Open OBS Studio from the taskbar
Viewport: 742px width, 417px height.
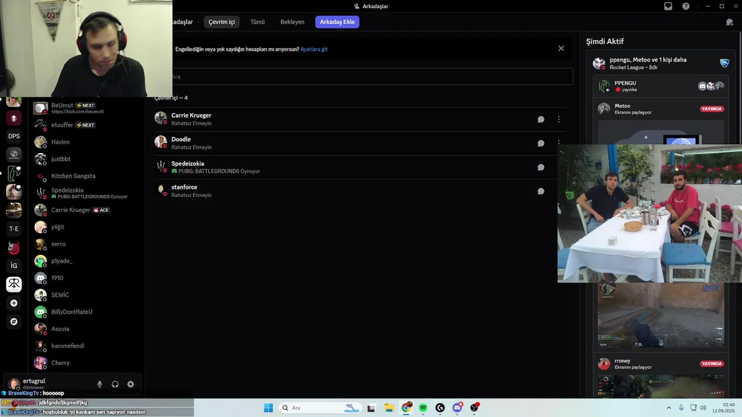coord(474,408)
